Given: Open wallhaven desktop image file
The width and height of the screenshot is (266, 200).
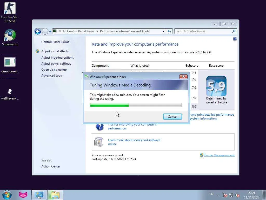Looking at the screenshot, I should click(x=10, y=94).
